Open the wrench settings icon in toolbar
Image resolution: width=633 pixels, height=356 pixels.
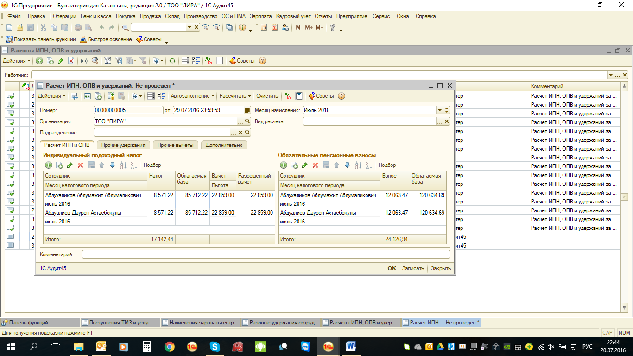pyautogui.click(x=332, y=27)
